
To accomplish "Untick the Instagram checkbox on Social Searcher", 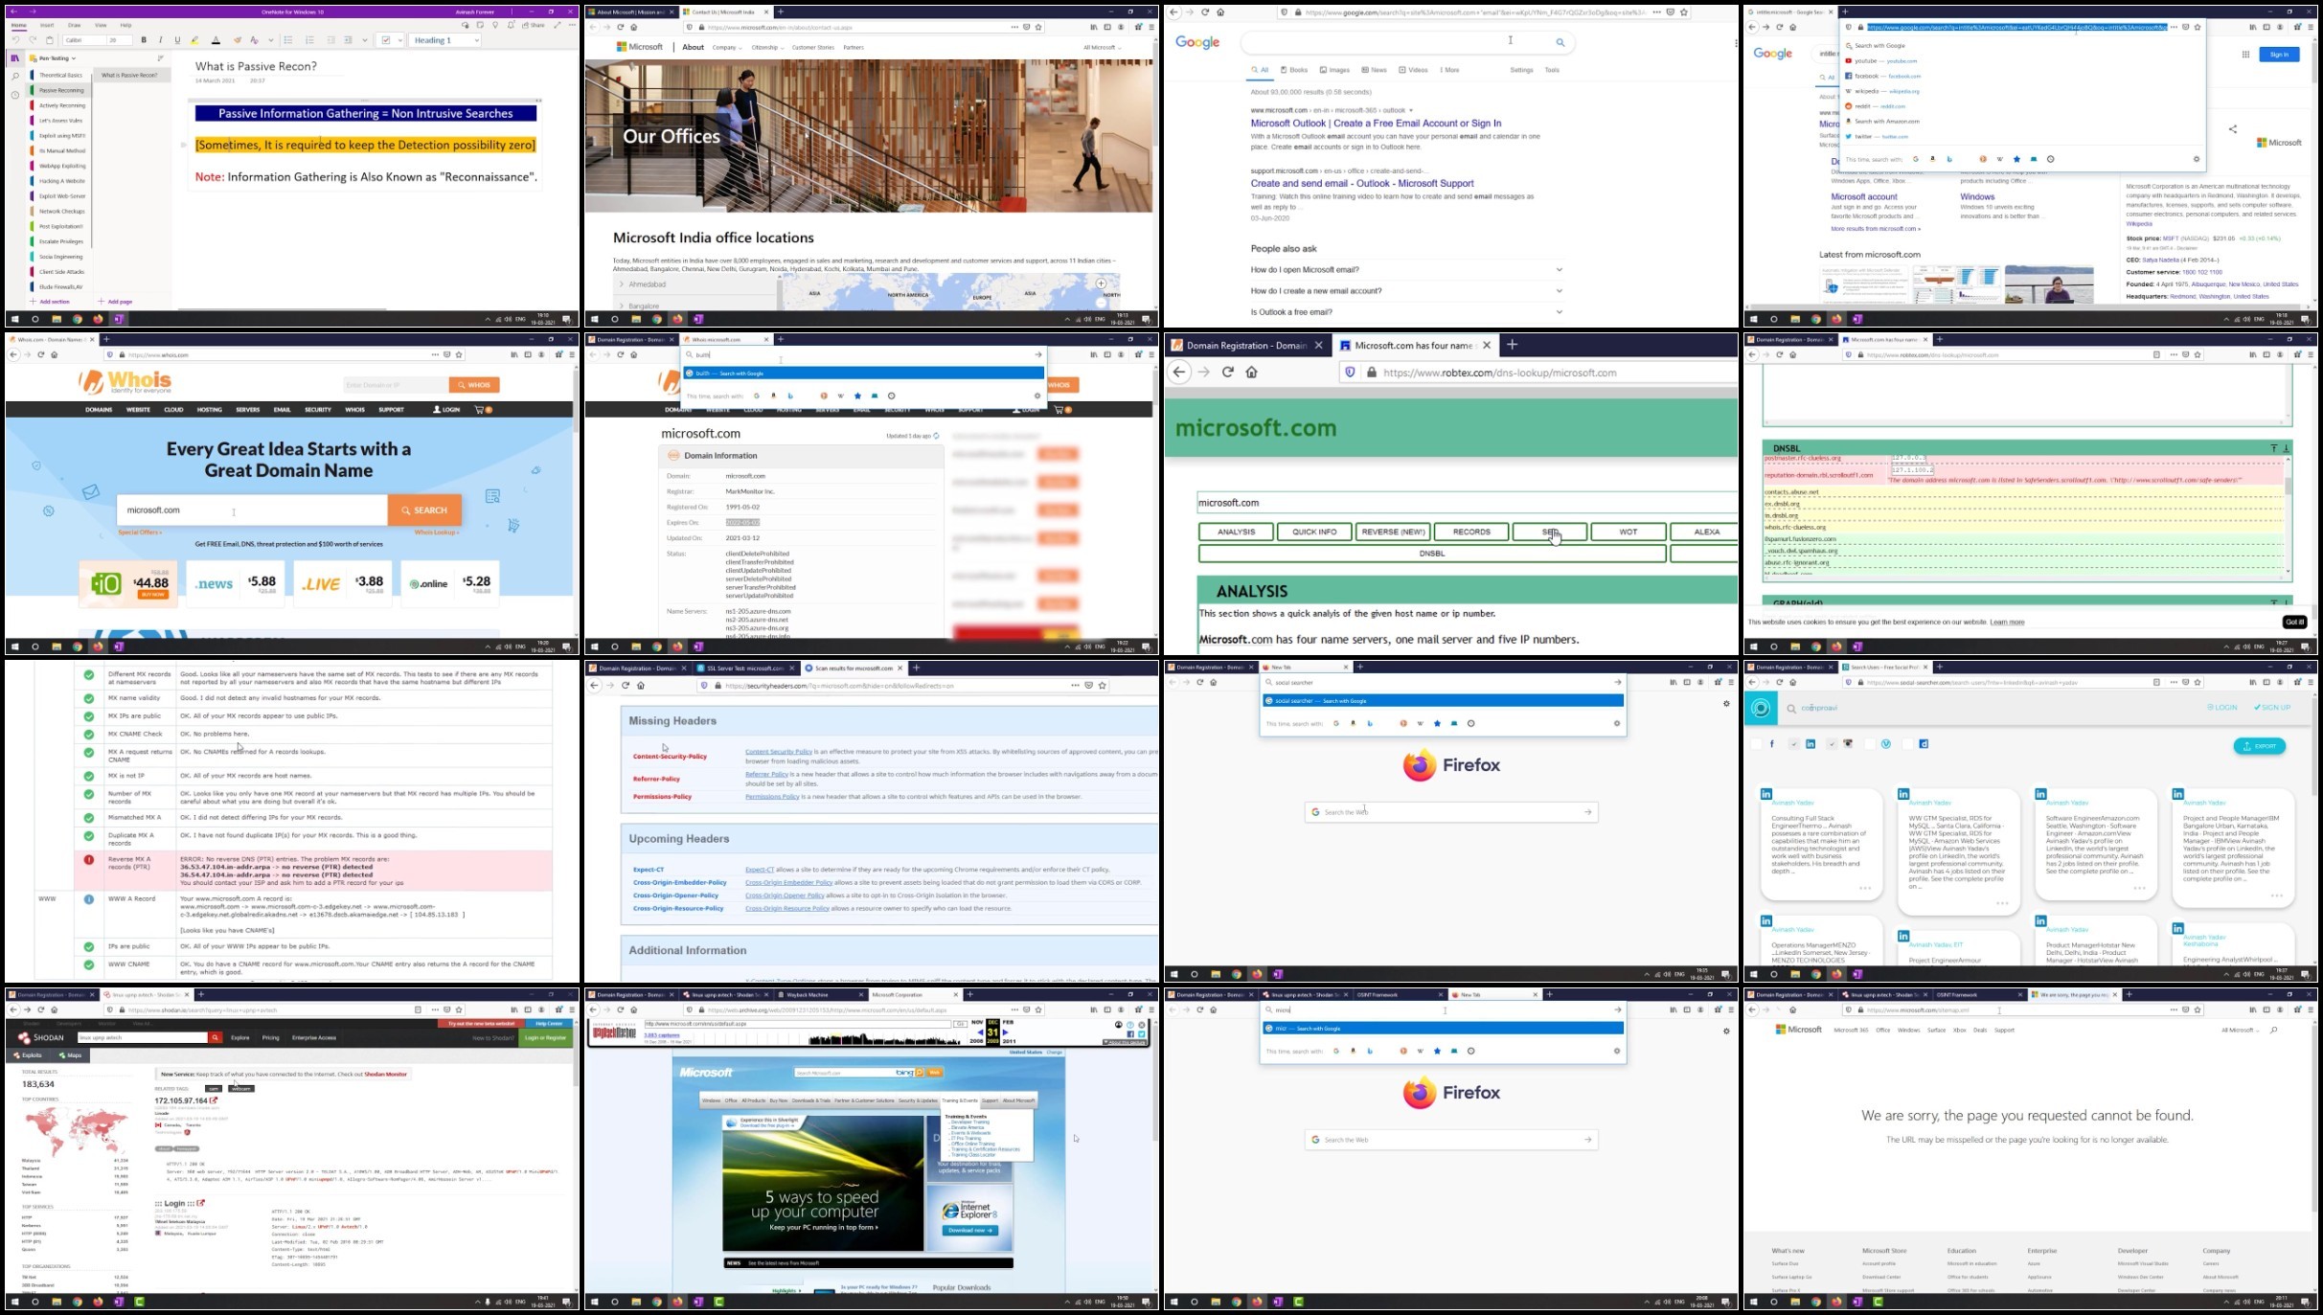I will pos(1832,744).
